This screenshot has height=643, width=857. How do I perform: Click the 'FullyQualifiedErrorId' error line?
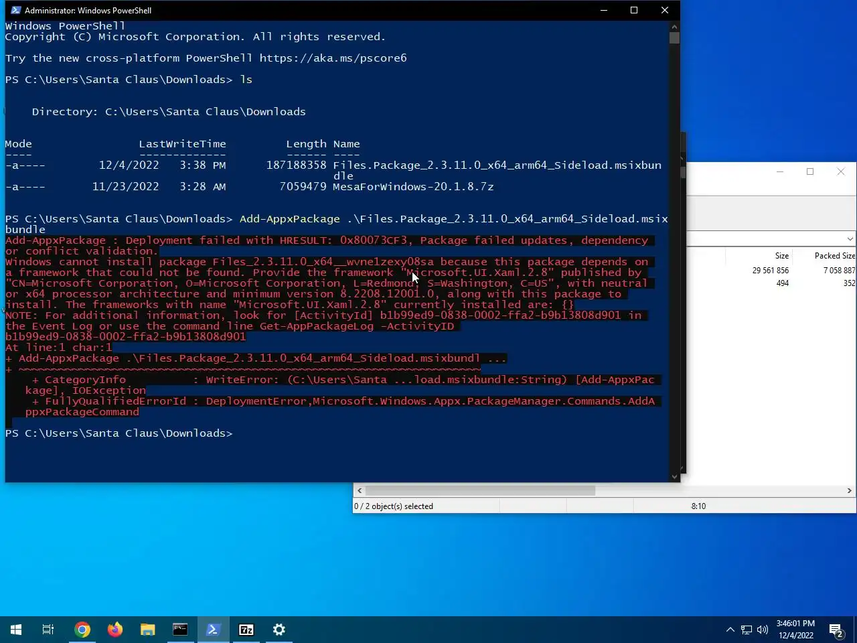[x=343, y=407]
